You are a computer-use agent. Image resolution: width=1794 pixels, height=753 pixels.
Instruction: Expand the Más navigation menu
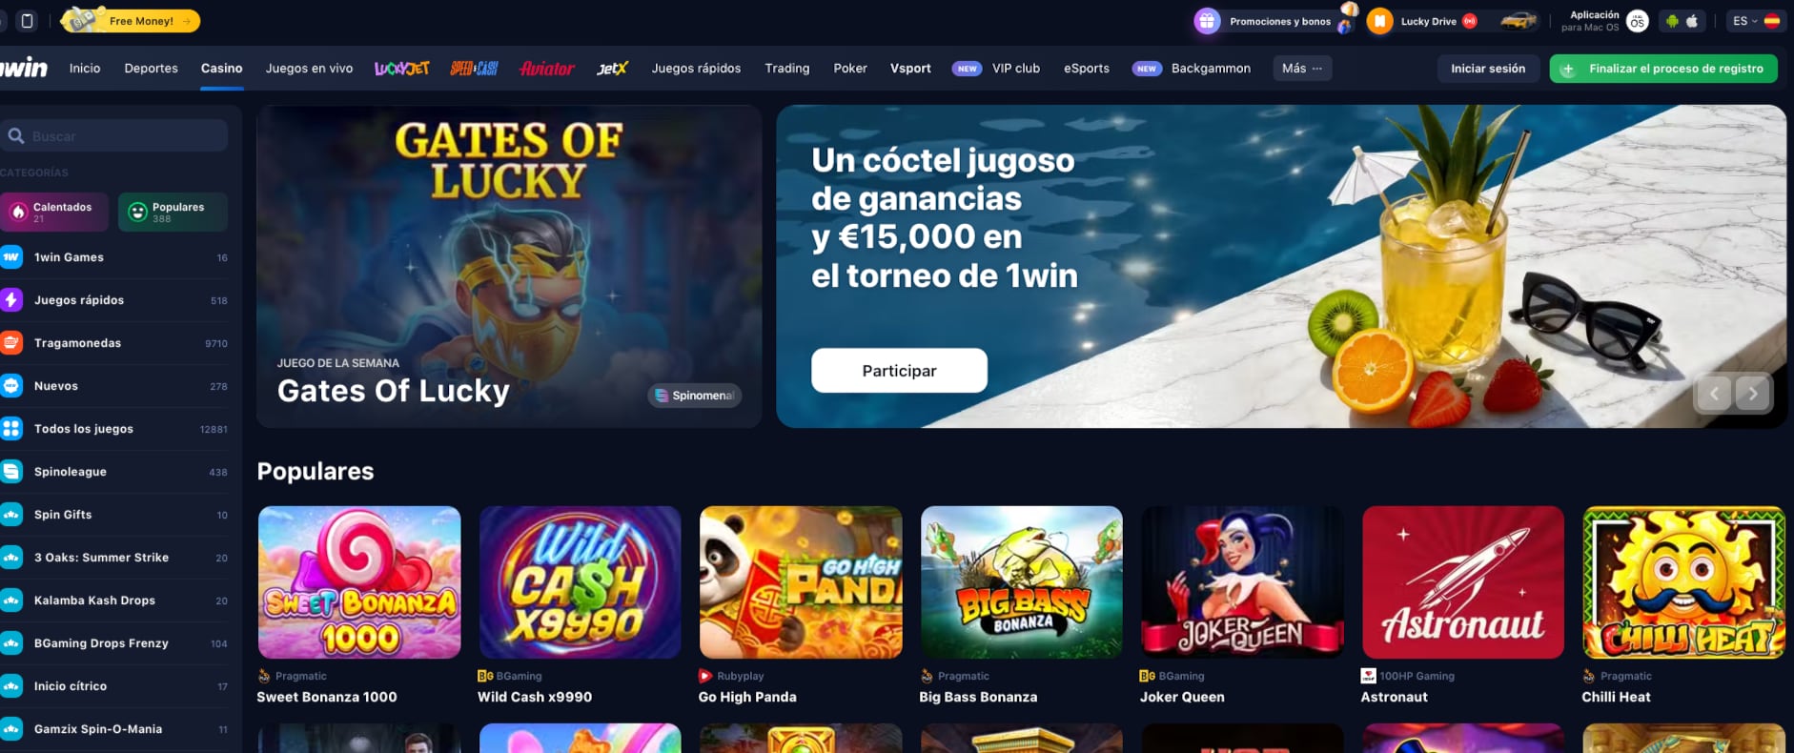point(1302,69)
